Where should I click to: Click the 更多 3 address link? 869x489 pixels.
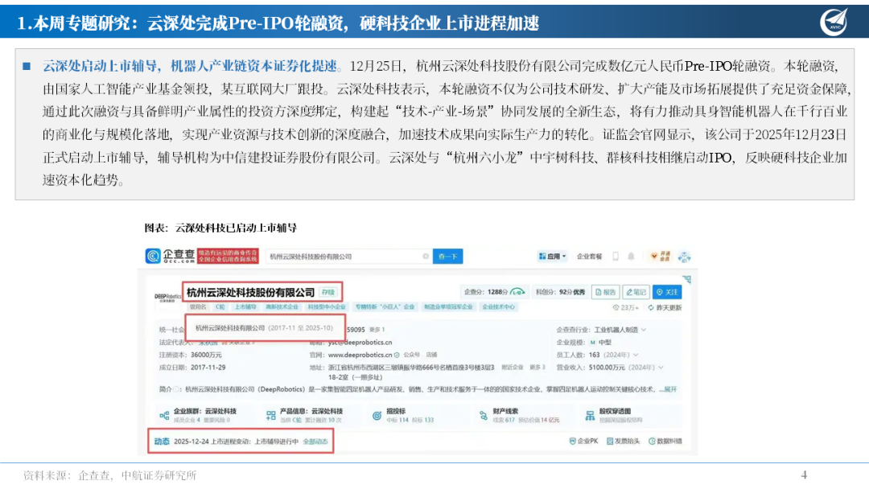(x=537, y=368)
